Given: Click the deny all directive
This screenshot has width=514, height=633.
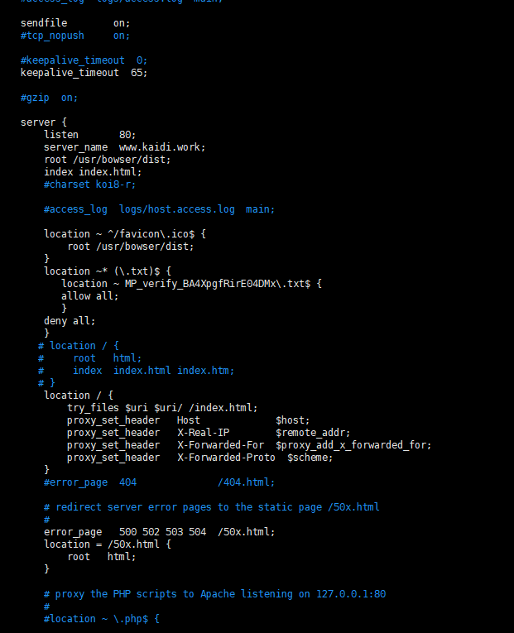Looking at the screenshot, I should (x=70, y=321).
